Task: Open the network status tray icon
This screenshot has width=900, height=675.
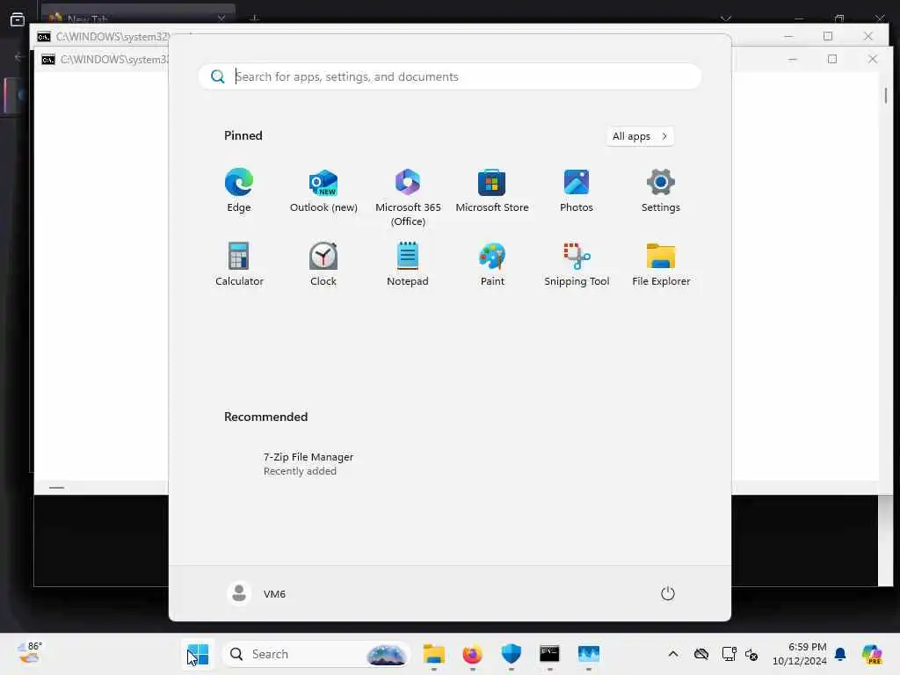Action: (729, 654)
